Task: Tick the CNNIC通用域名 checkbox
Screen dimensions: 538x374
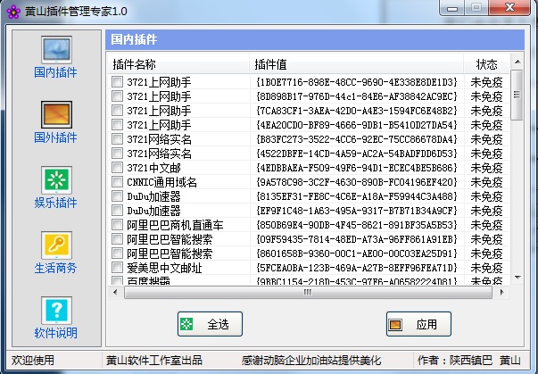Action: click(117, 182)
